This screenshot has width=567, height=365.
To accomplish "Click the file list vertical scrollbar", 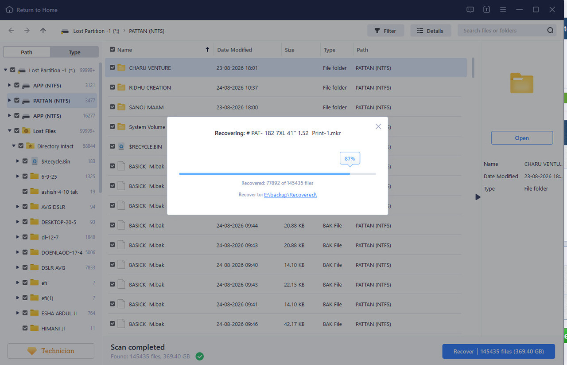I will [473, 67].
